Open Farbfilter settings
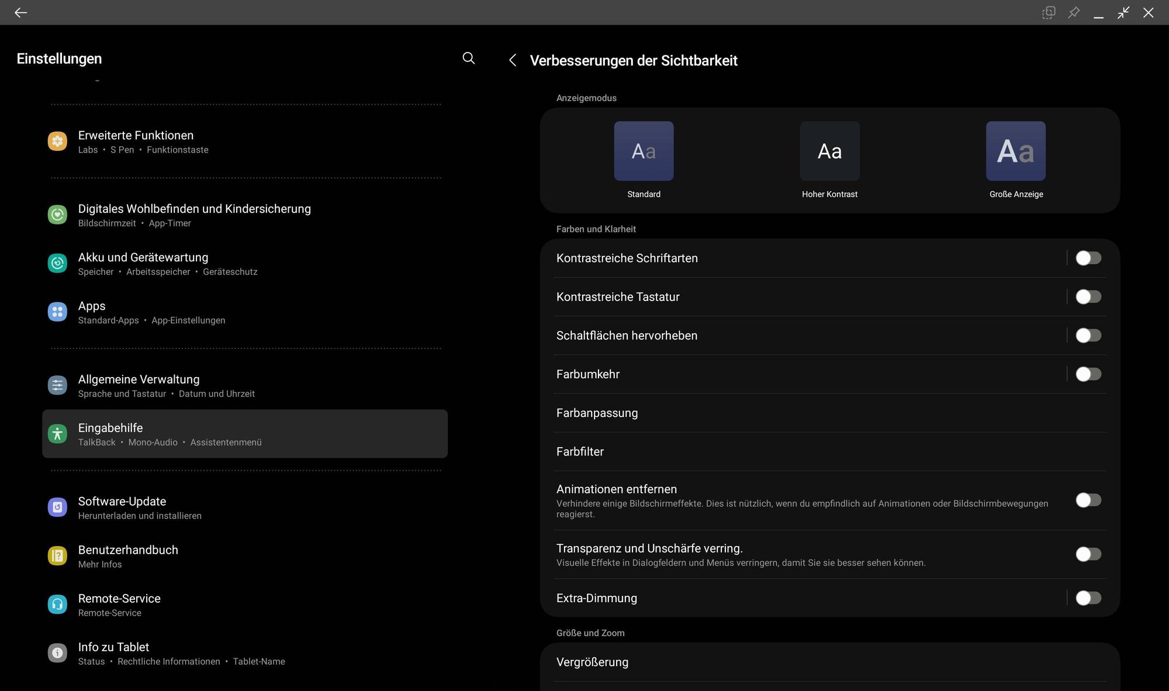This screenshot has height=691, width=1169. click(829, 451)
